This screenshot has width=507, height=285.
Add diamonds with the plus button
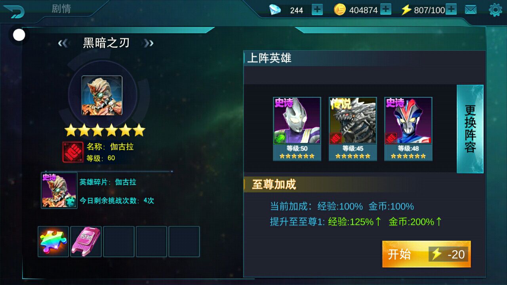pyautogui.click(x=317, y=9)
